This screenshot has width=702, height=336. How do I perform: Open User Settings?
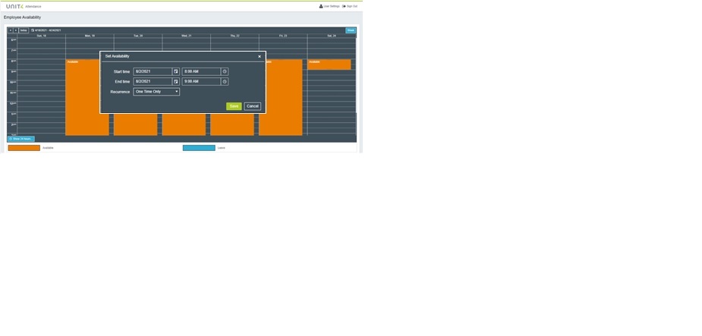click(329, 6)
